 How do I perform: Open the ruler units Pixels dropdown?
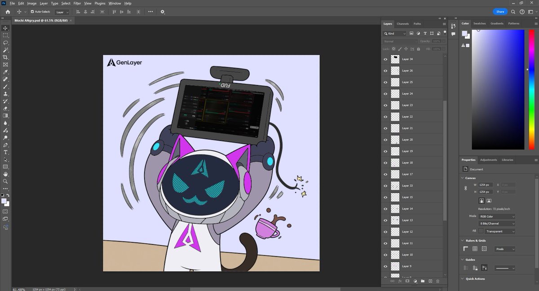pos(505,249)
